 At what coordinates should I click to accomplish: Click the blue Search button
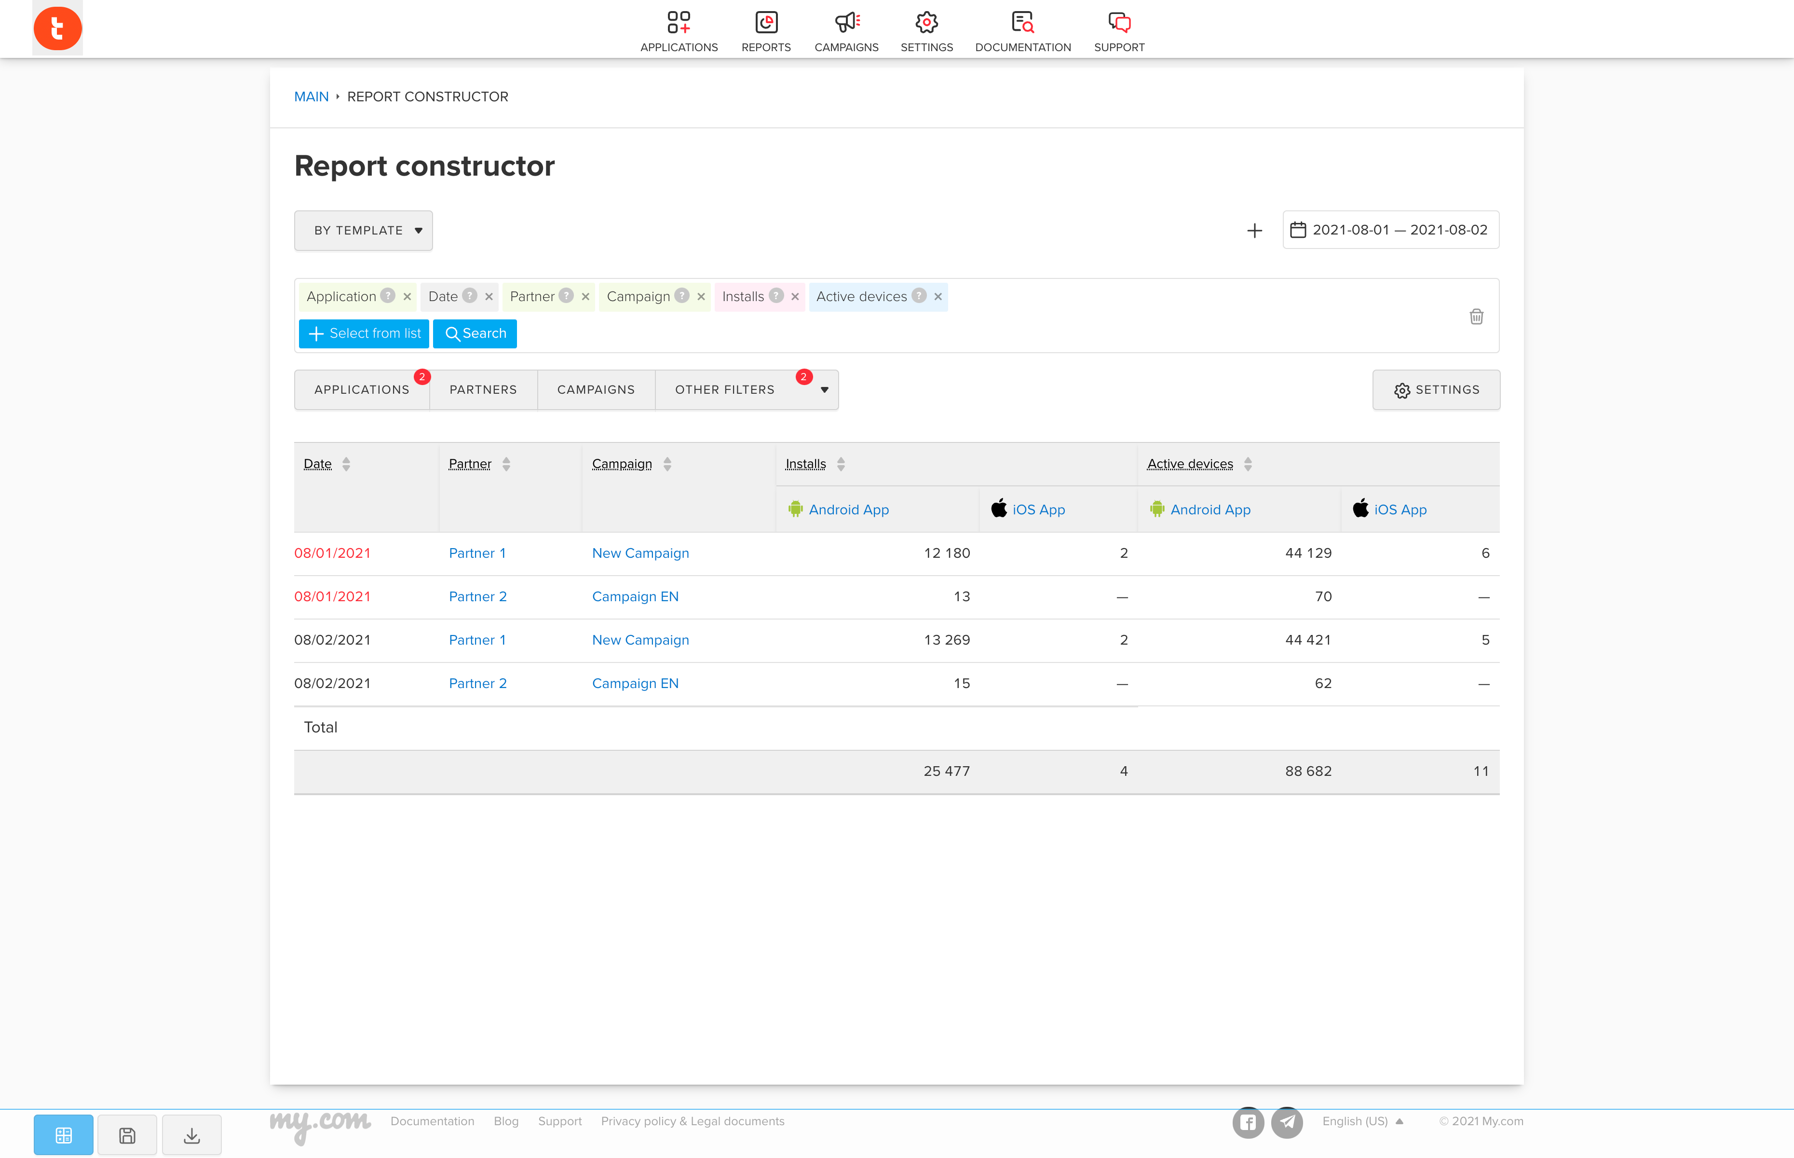click(475, 334)
